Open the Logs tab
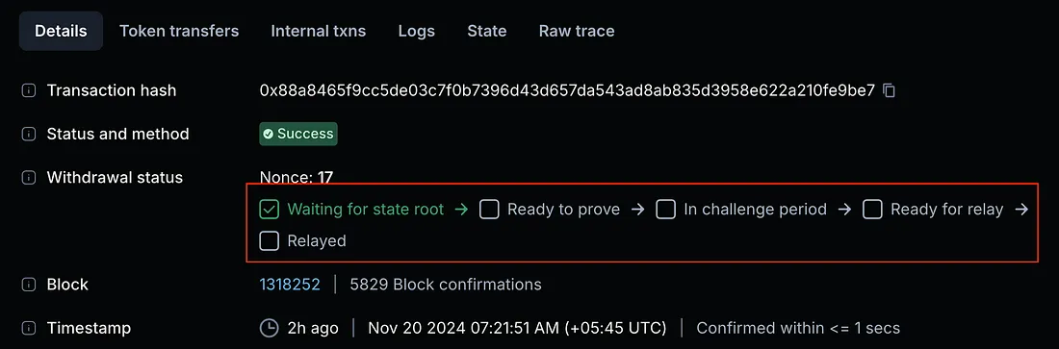Screen dimensions: 1059x349 [x=417, y=31]
